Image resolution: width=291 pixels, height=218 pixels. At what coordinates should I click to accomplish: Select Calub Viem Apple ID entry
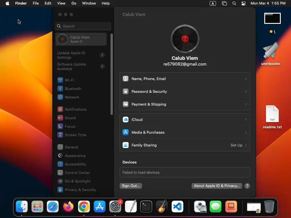click(81, 39)
